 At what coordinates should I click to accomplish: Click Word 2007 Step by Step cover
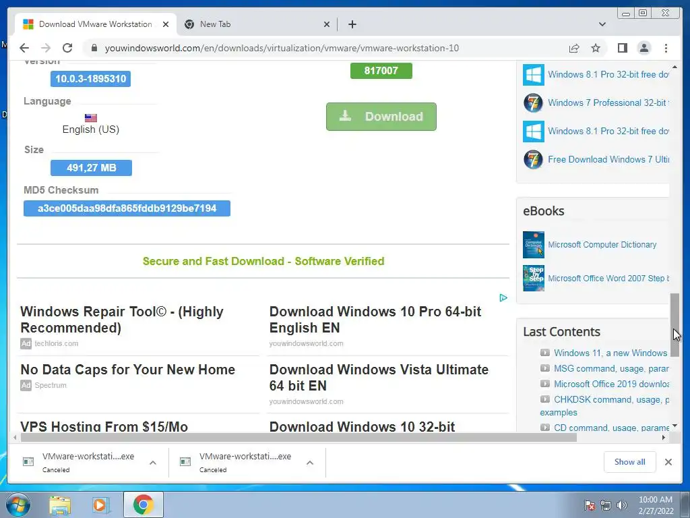pyautogui.click(x=534, y=279)
